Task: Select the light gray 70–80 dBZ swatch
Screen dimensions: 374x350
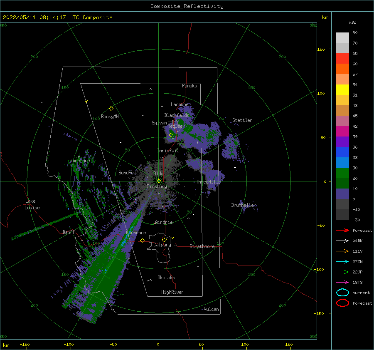Action: tap(342, 38)
